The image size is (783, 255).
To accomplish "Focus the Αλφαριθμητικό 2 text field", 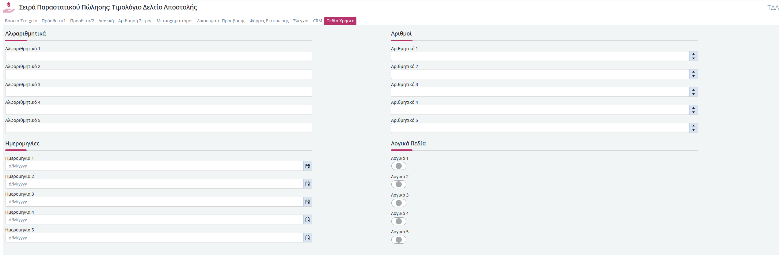I will [x=159, y=74].
